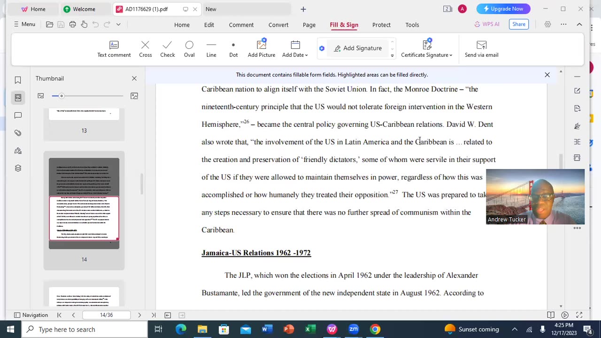Dismiss the fillable form fields notification
Screen dimensions: 601x338
(x=547, y=75)
